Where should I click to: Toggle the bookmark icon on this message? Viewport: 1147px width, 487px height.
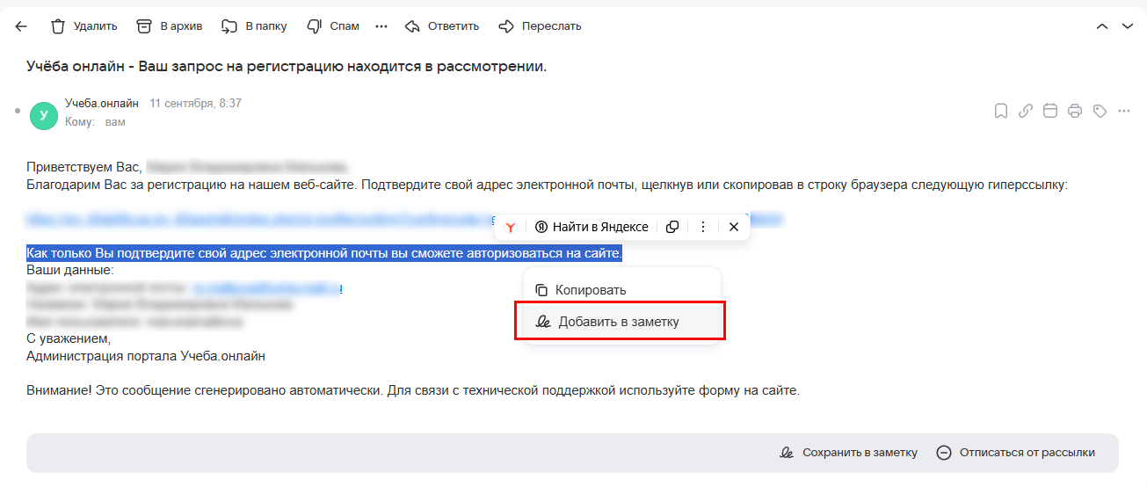(x=1000, y=111)
